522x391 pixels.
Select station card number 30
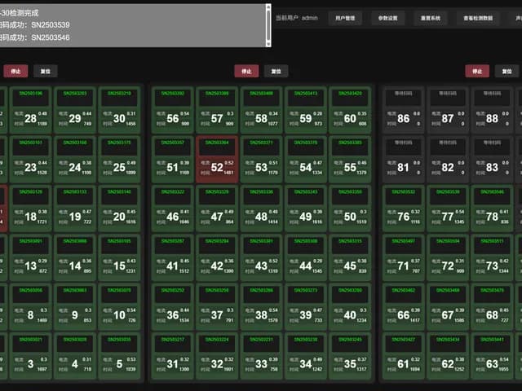[119, 110]
